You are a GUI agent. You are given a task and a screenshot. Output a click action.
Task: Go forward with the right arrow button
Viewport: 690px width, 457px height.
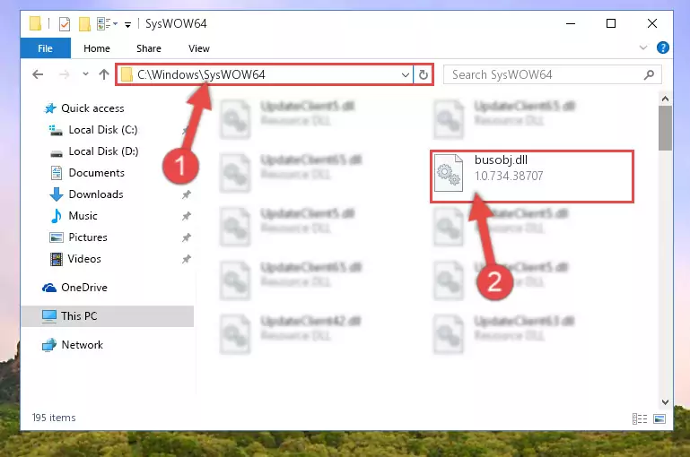tap(65, 74)
